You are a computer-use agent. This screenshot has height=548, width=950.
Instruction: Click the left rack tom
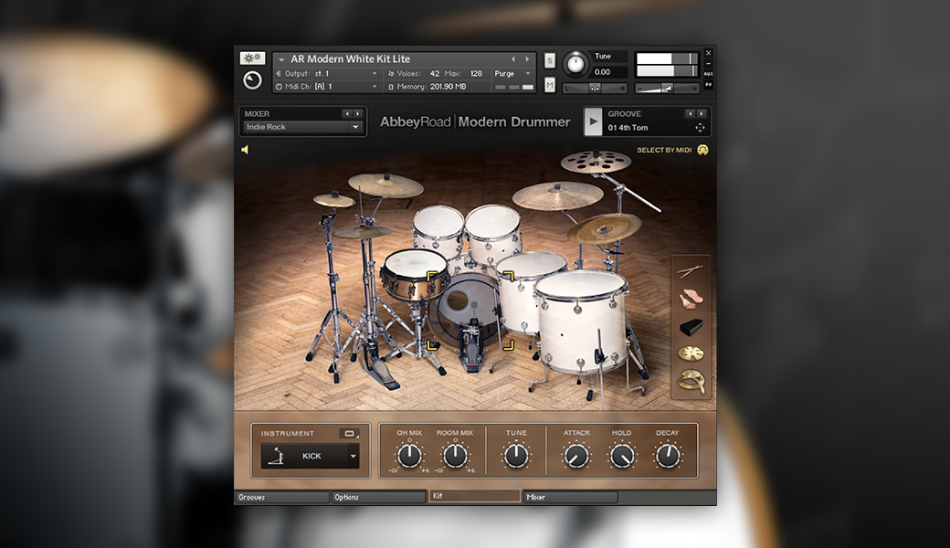click(438, 229)
